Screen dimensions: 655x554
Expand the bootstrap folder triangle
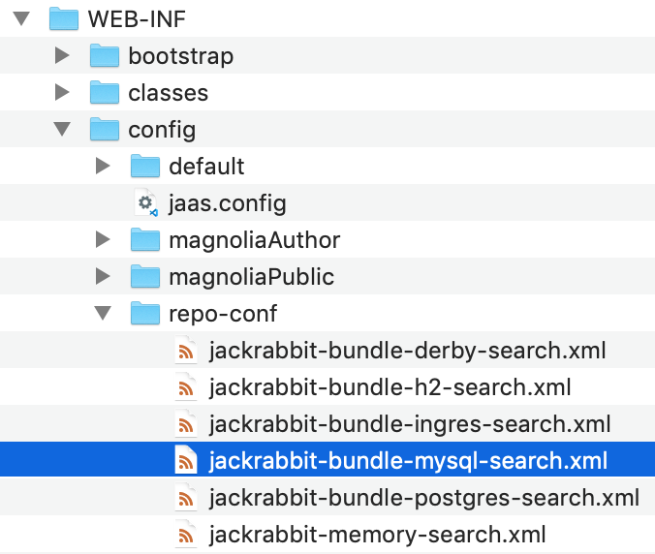(x=62, y=55)
